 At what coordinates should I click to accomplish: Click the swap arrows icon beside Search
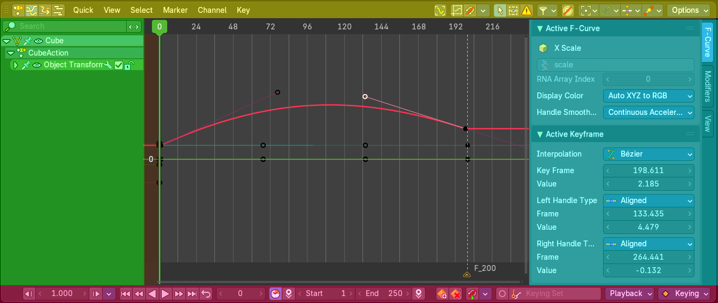tap(134, 26)
